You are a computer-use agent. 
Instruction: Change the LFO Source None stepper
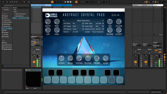tap(83, 29)
